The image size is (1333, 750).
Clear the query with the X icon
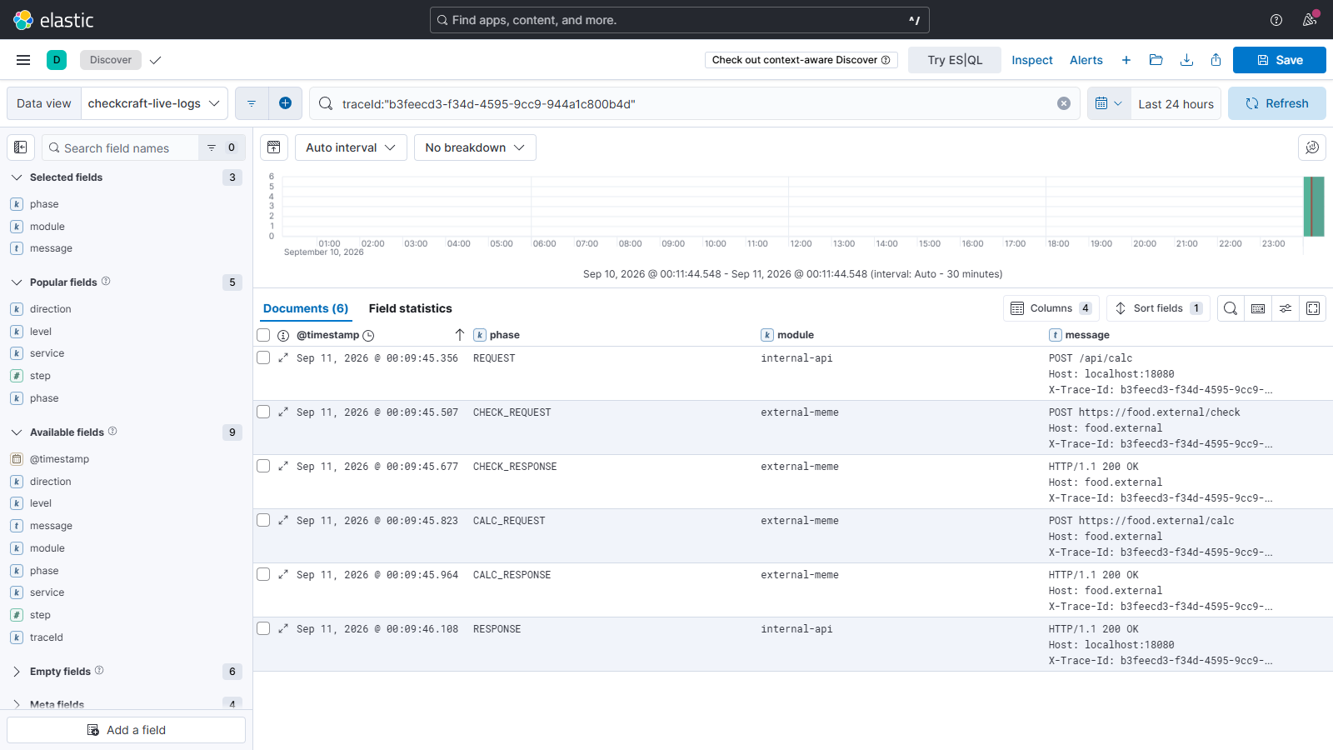click(1064, 103)
